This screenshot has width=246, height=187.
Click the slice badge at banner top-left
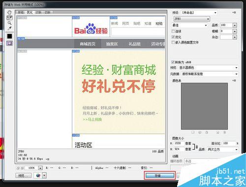76,51
